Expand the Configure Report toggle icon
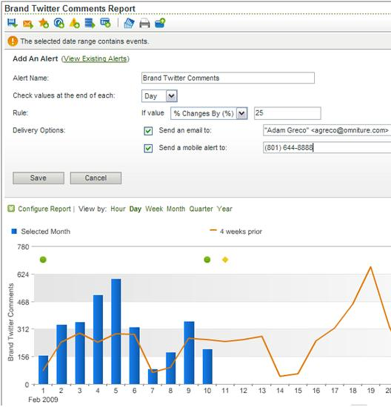Image resolution: width=391 pixels, height=407 pixels. tap(11, 208)
